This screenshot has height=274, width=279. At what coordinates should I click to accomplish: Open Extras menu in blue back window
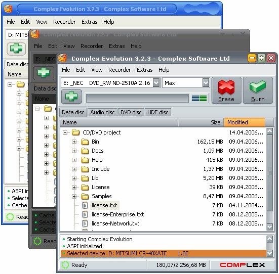coord(90,22)
